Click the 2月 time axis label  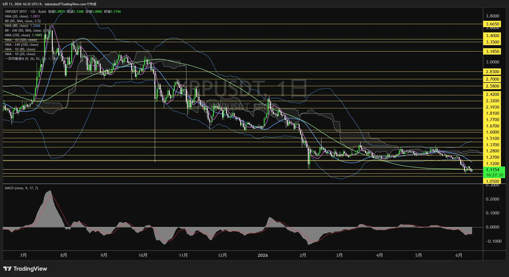[x=303, y=255]
